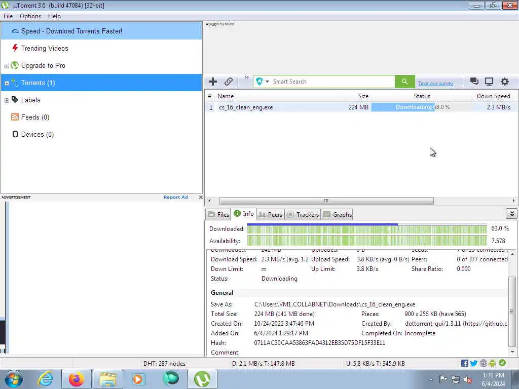
Task: Click DHT: 287 nodes status text
Action: click(164, 364)
